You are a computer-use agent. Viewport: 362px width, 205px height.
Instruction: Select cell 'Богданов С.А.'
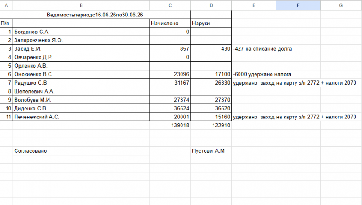click(81, 32)
